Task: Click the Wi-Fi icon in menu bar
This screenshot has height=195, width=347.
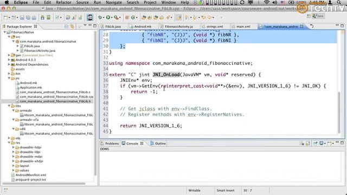Action: (267, 2)
